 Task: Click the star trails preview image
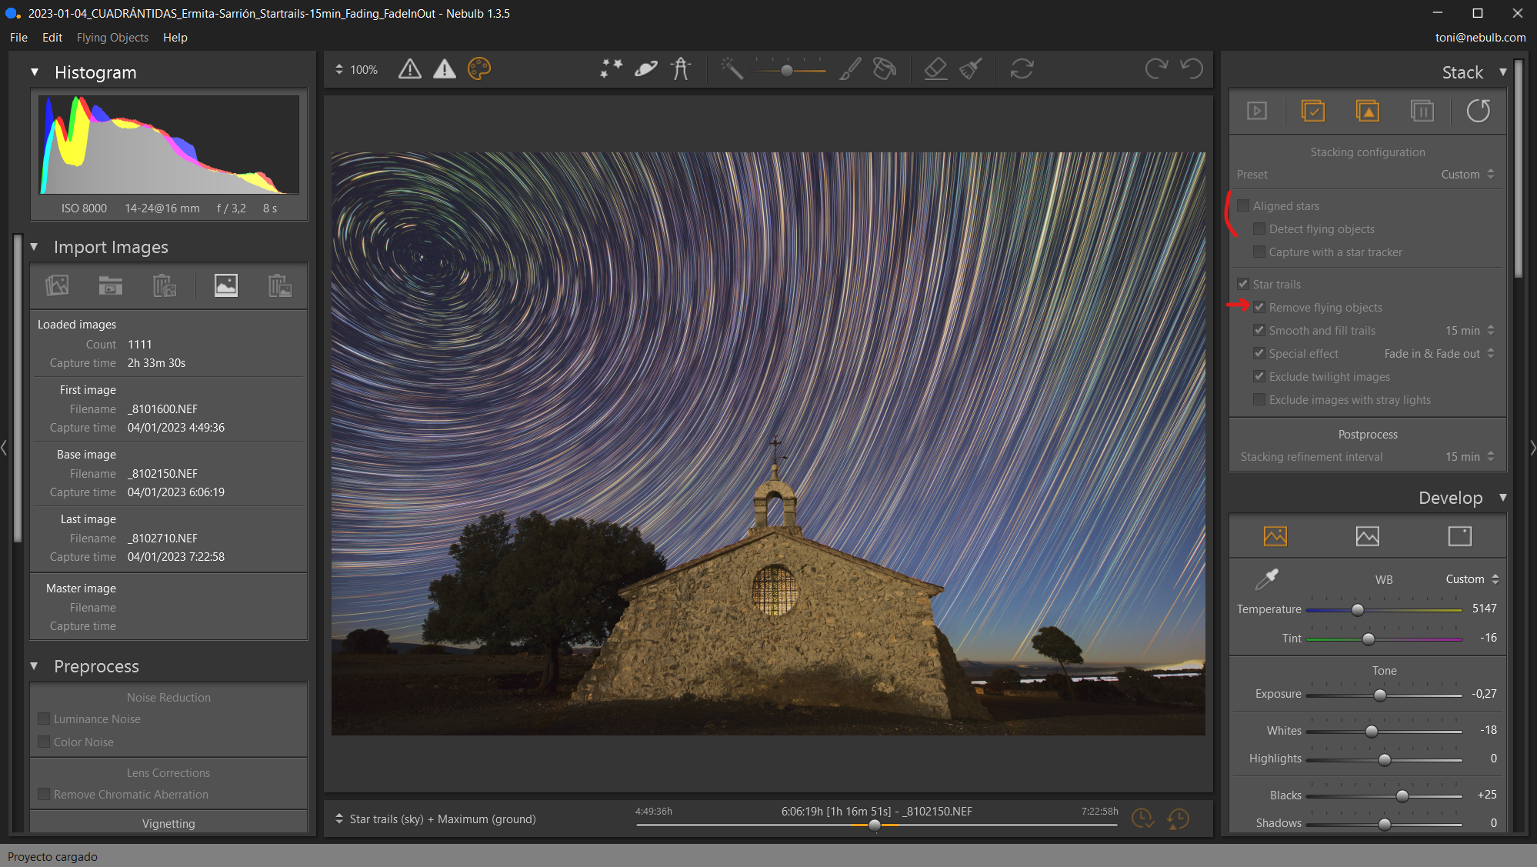point(768,443)
